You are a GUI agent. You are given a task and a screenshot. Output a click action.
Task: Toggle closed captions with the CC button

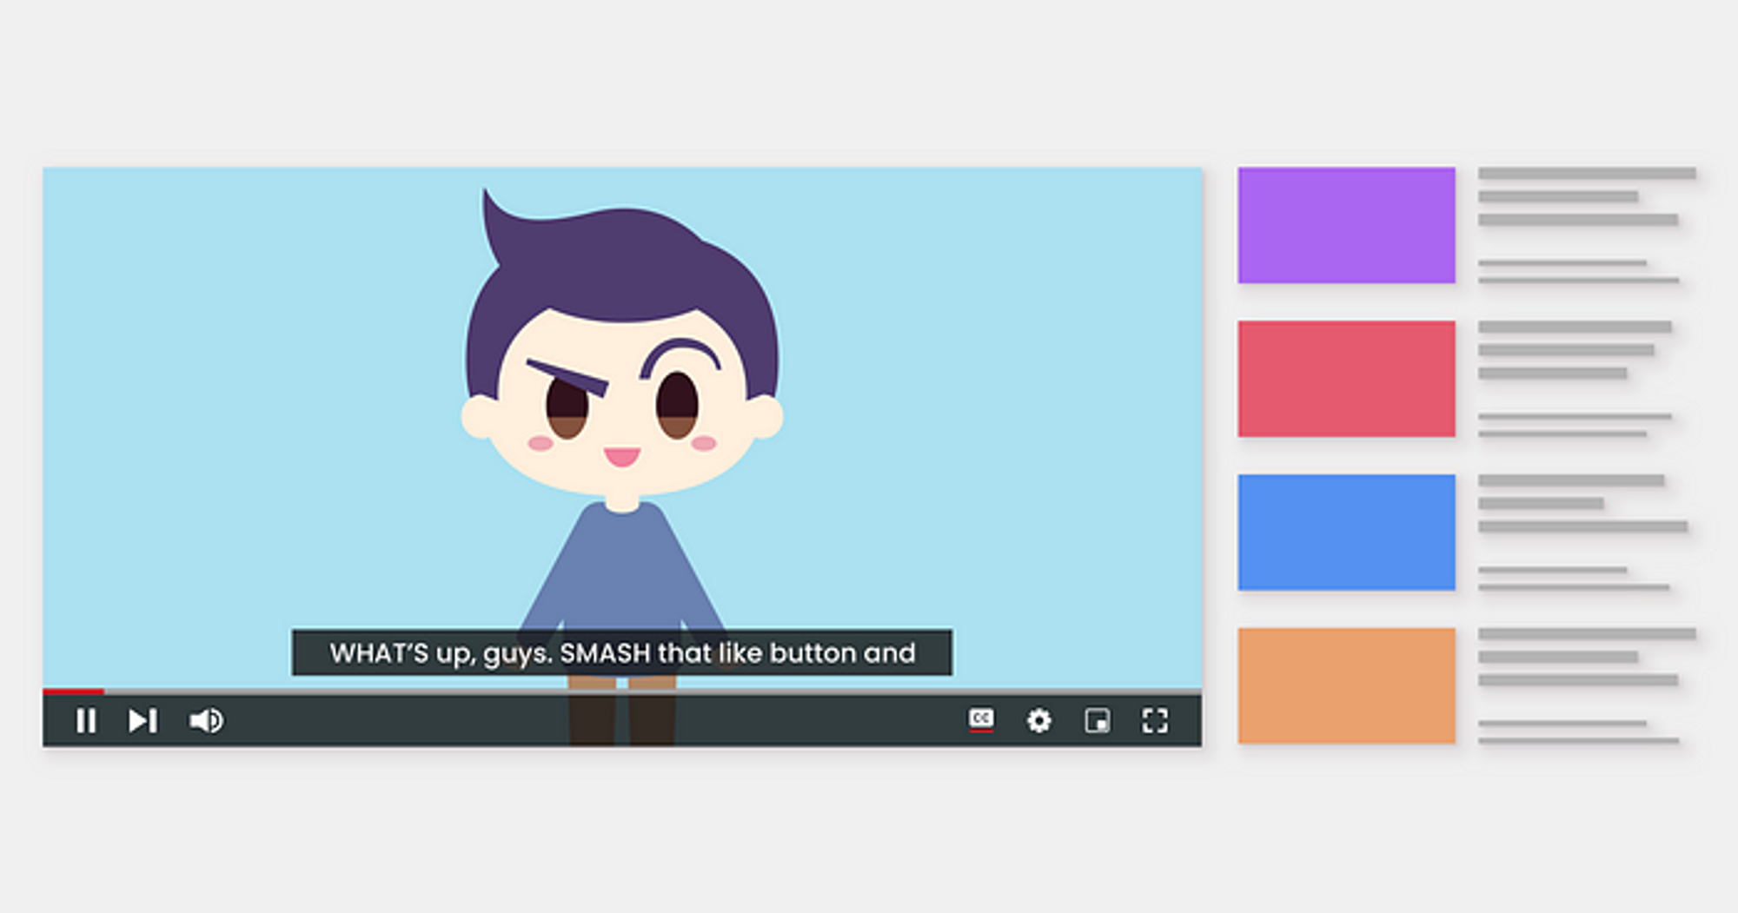(x=981, y=719)
